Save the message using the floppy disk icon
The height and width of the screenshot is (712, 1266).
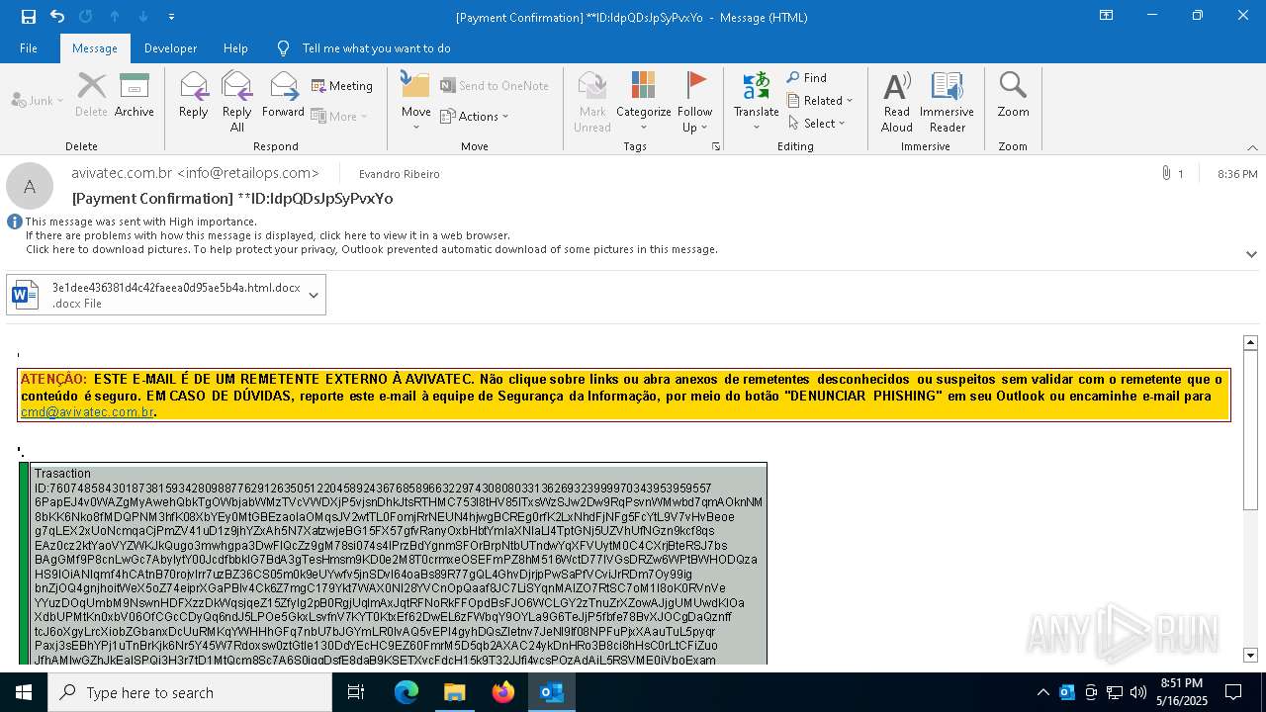[x=29, y=17]
